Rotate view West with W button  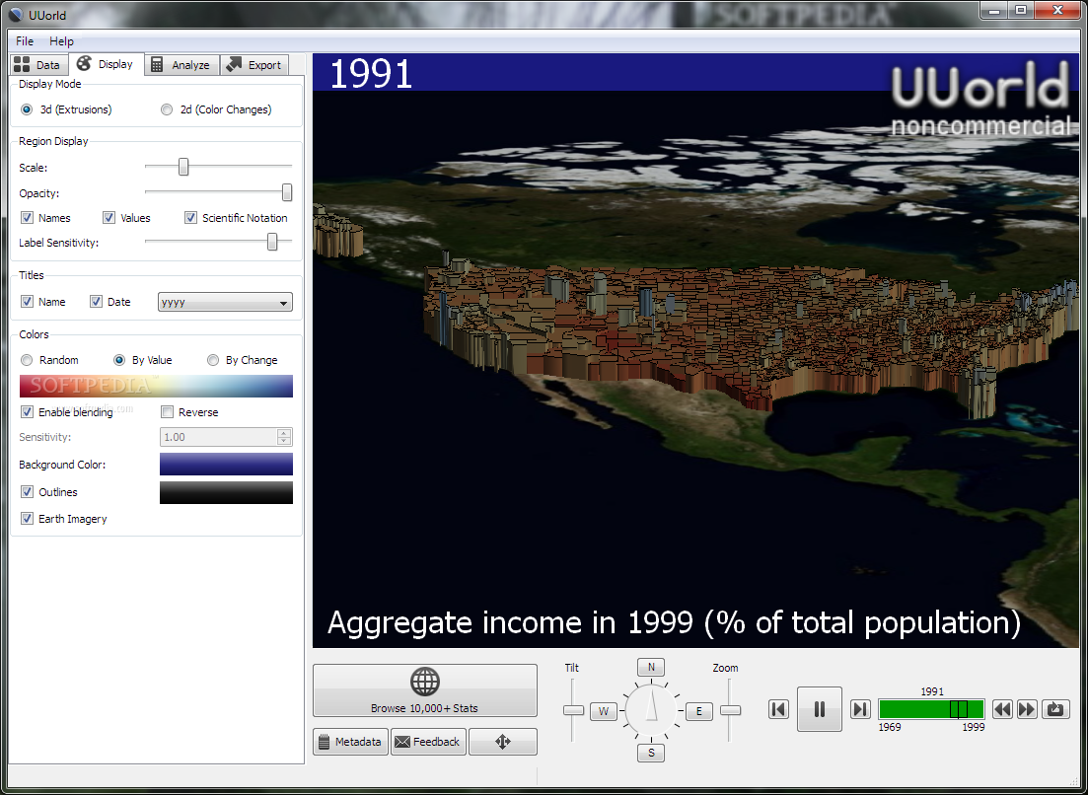click(604, 711)
